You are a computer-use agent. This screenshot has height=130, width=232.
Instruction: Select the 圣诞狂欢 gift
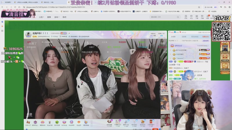click(x=142, y=123)
